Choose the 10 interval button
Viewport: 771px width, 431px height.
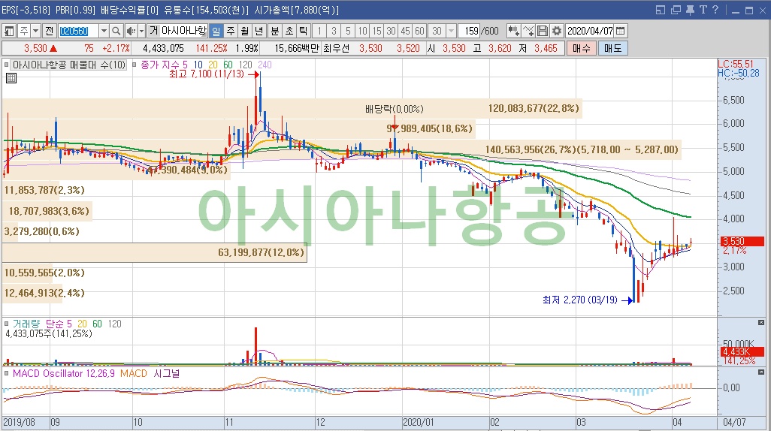click(362, 31)
